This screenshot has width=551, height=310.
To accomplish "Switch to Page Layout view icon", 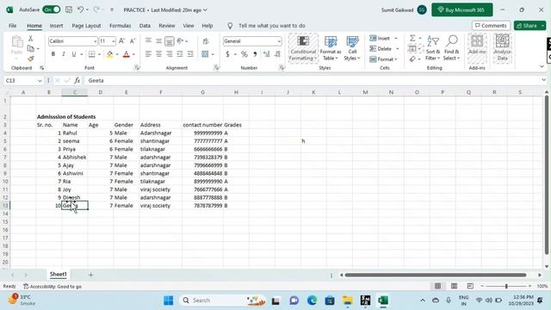I will point(454,286).
